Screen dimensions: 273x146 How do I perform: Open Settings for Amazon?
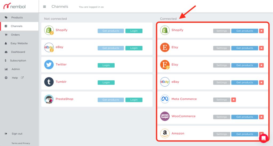pos(222,134)
